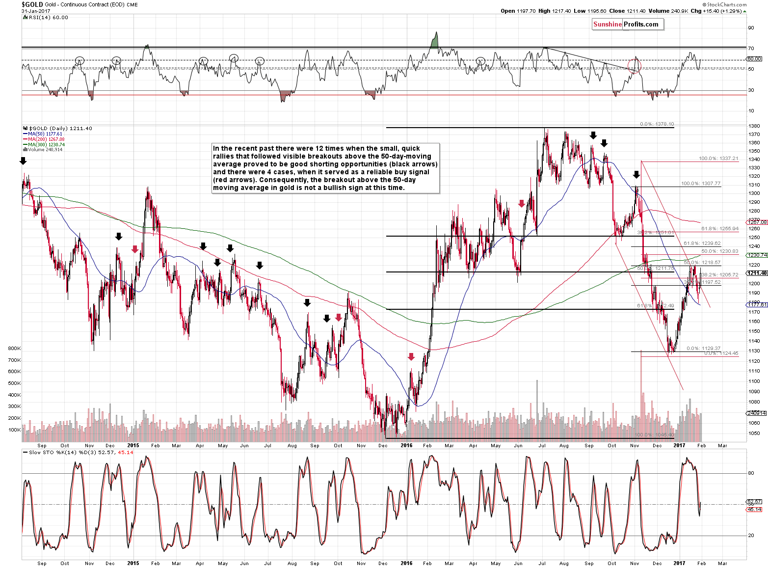Click the '100.0%: 1307.77' retracement label
Screen dimensions: 768x568
(701, 184)
